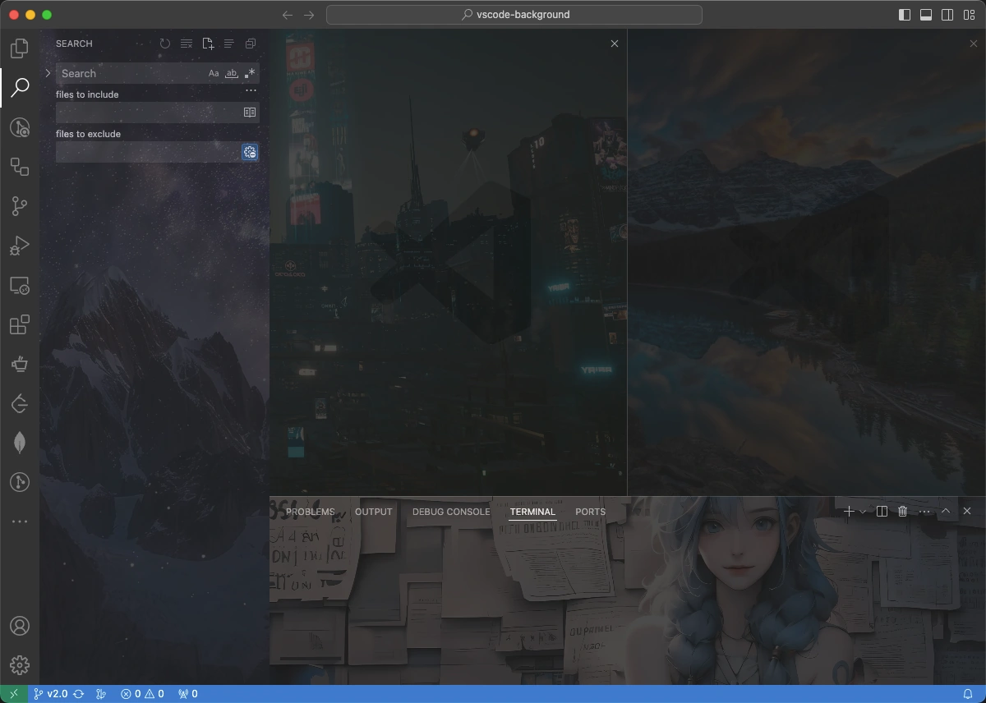Click the Refresh search results icon

click(165, 44)
